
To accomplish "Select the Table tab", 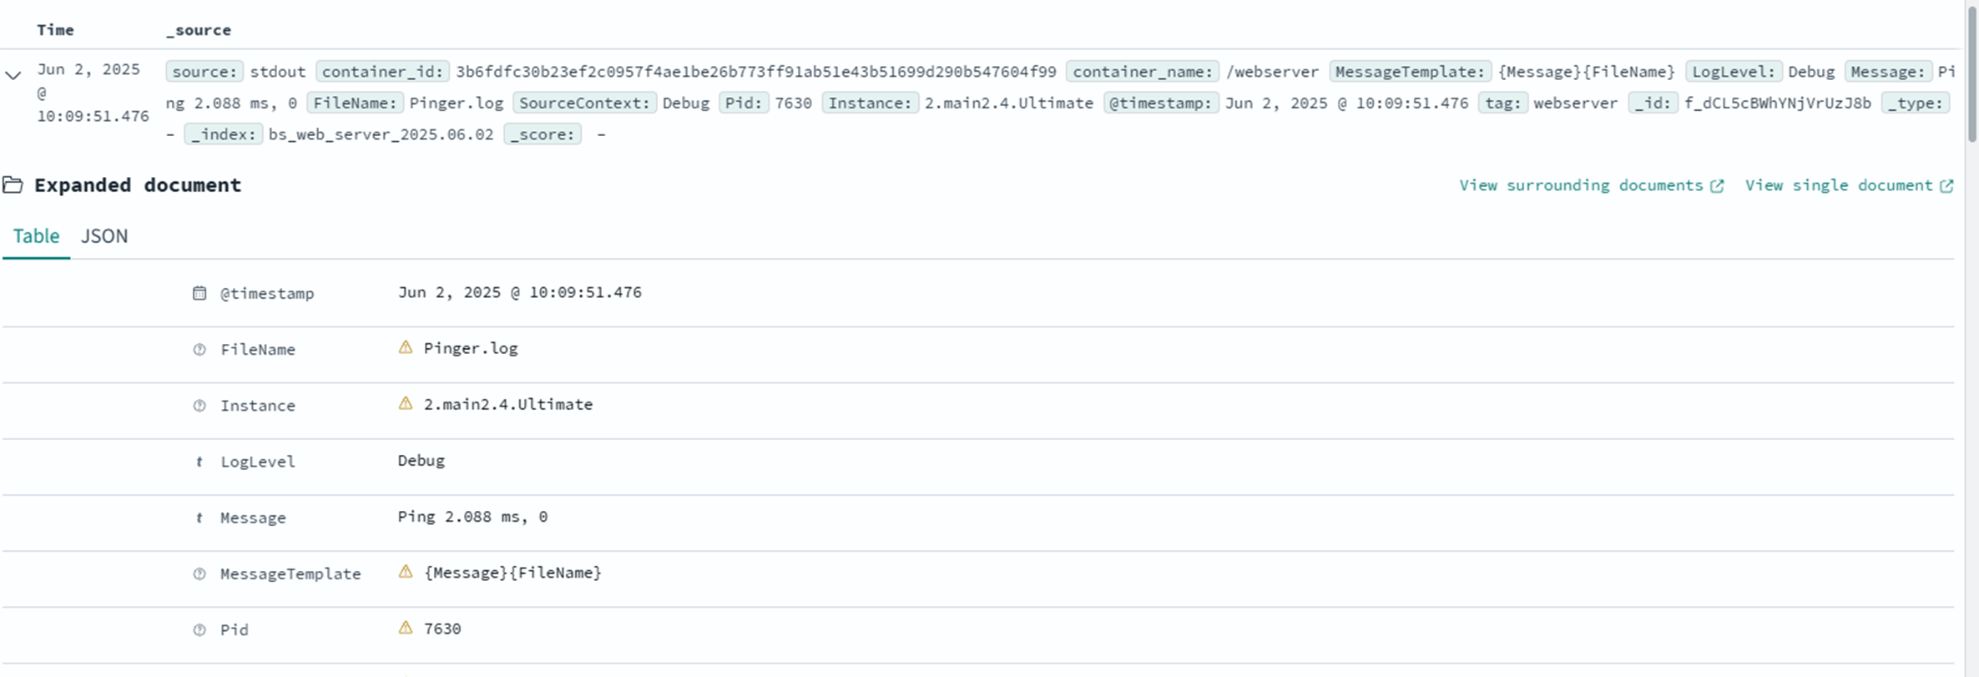I will [36, 236].
